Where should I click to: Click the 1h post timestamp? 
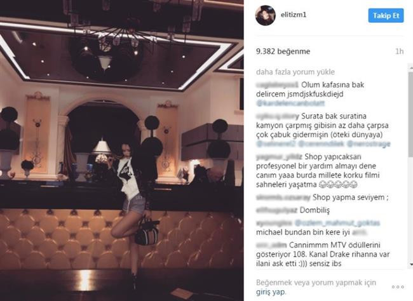click(x=399, y=51)
